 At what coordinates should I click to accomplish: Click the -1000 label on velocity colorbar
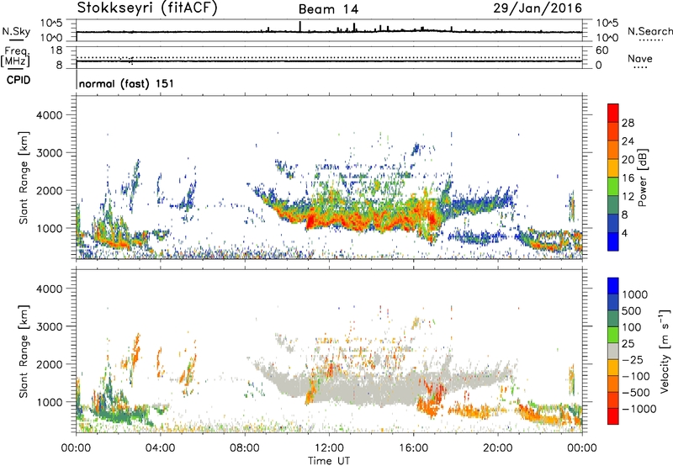coord(639,409)
